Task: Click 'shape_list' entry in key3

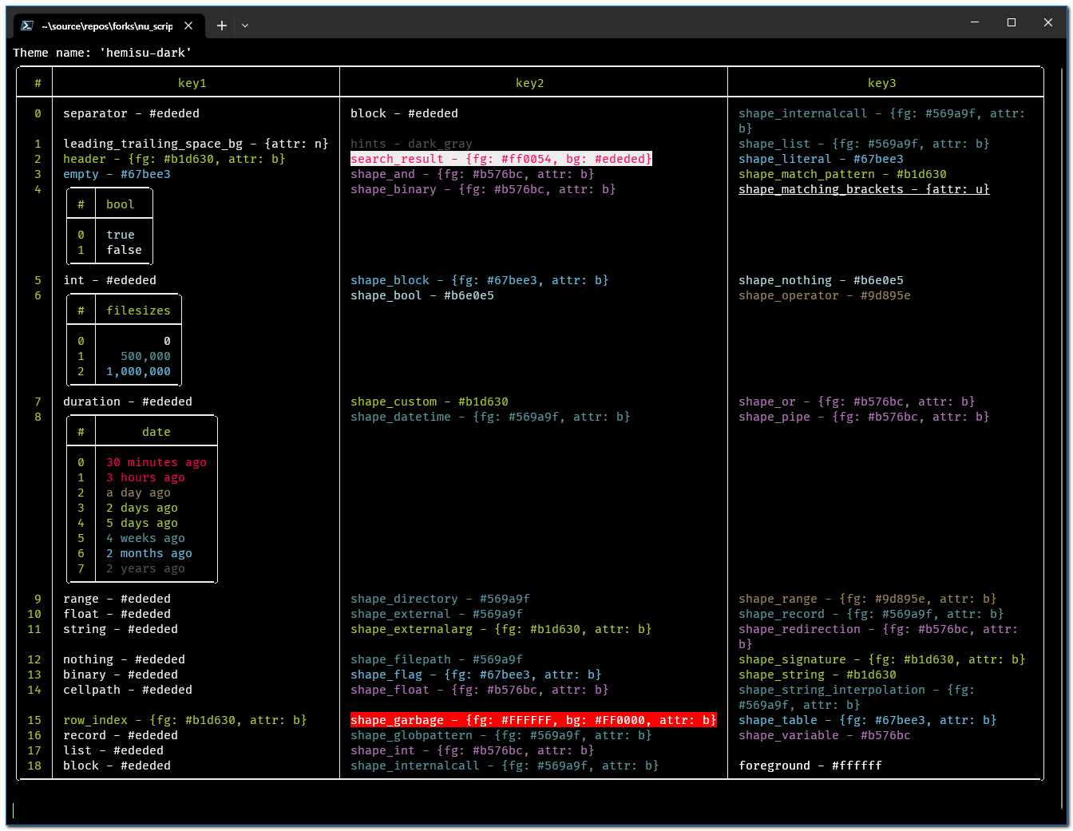Action: [x=864, y=144]
